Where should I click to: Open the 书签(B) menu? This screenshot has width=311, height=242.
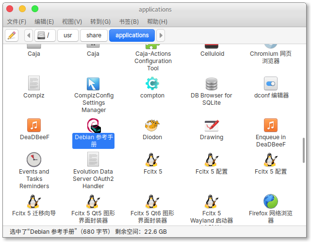129,22
